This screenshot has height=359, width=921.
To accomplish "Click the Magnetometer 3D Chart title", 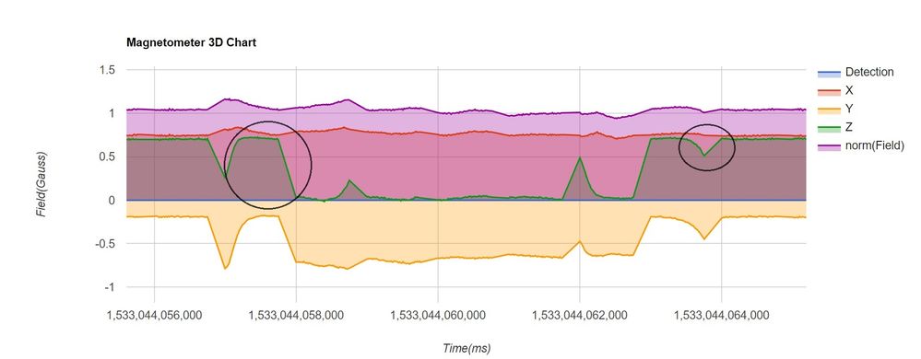I will (x=192, y=43).
